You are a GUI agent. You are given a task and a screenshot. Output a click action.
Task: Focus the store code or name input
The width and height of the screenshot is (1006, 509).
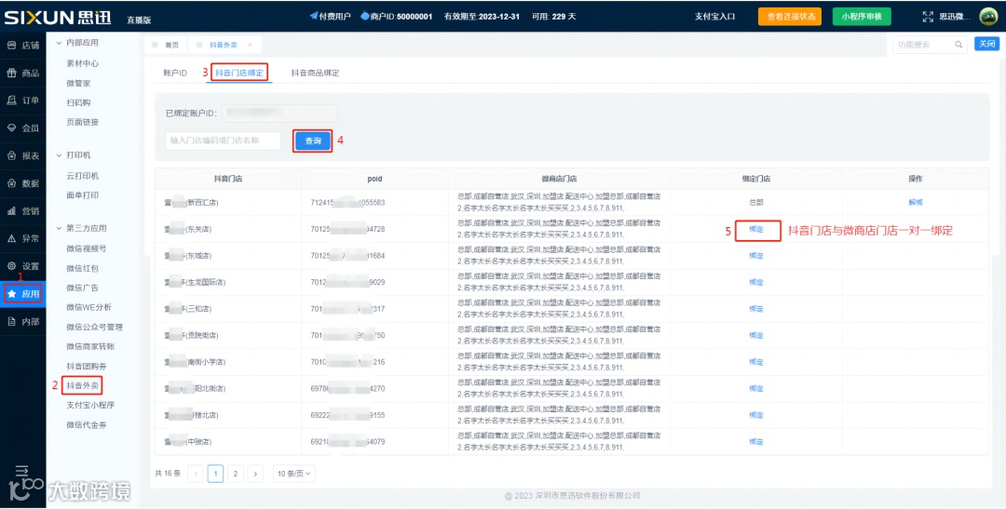[x=224, y=141]
